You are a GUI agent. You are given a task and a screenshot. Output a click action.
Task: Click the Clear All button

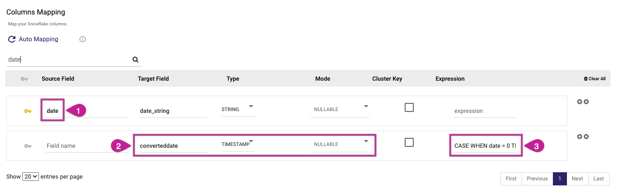click(x=595, y=79)
